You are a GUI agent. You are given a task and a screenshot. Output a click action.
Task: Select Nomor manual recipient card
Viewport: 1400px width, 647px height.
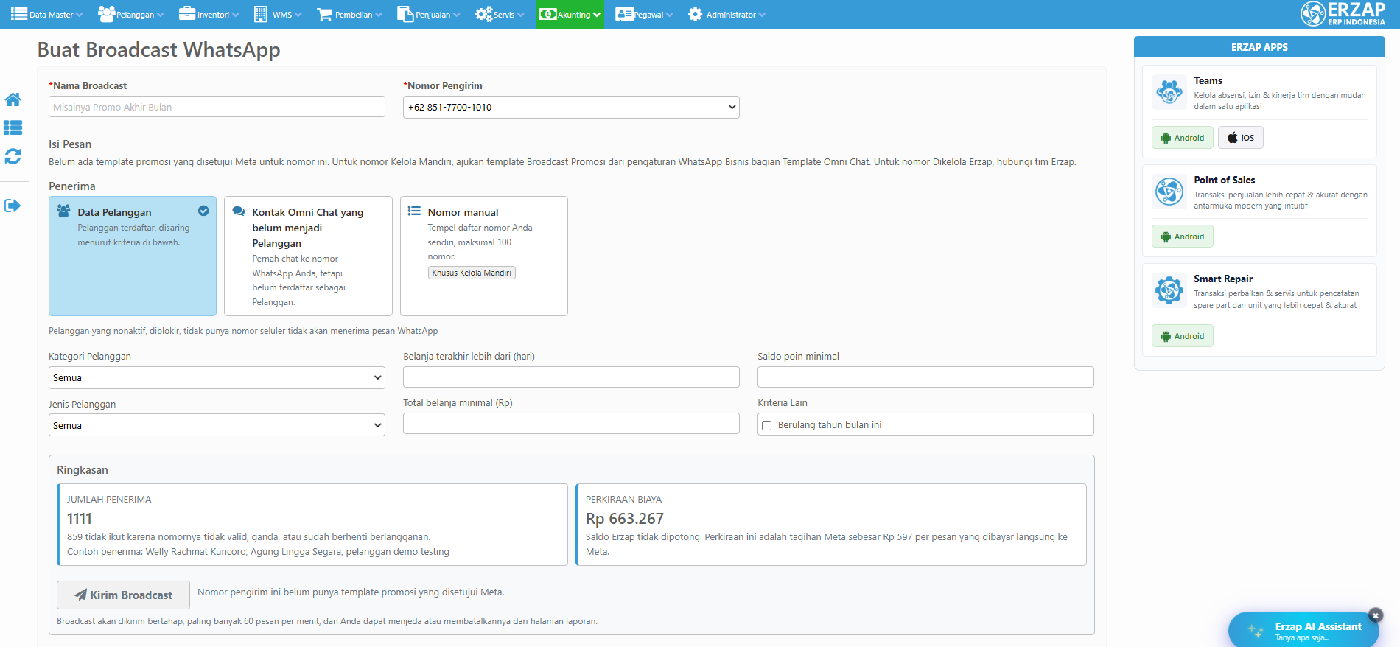tap(484, 256)
